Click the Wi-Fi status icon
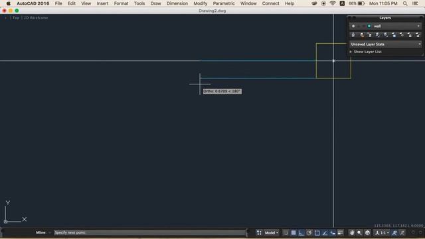 pyautogui.click(x=333, y=3)
